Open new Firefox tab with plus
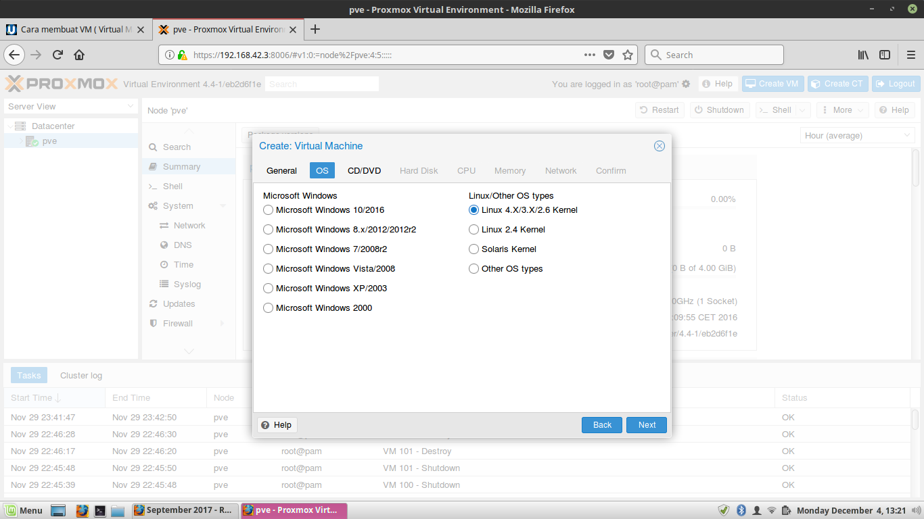Viewport: 924px width, 519px height. 315,29
